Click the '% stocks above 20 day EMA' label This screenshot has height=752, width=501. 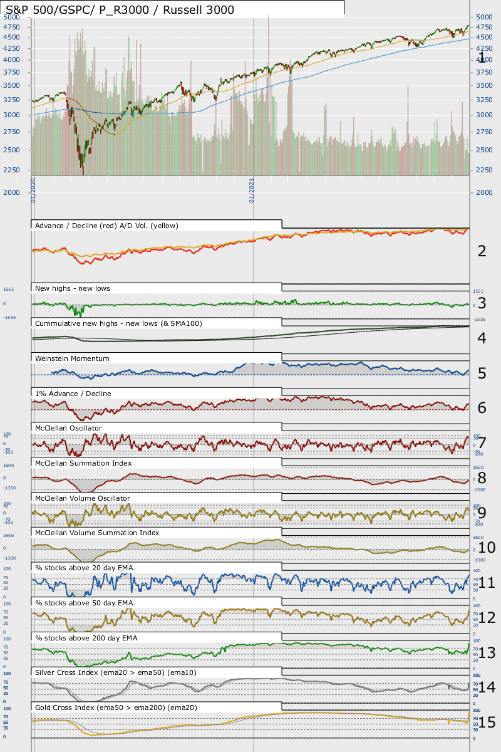coord(84,568)
